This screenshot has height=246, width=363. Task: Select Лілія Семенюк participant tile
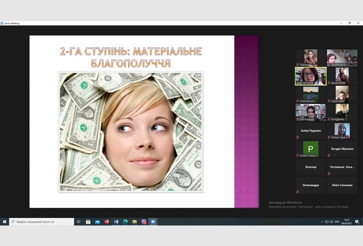342,185
